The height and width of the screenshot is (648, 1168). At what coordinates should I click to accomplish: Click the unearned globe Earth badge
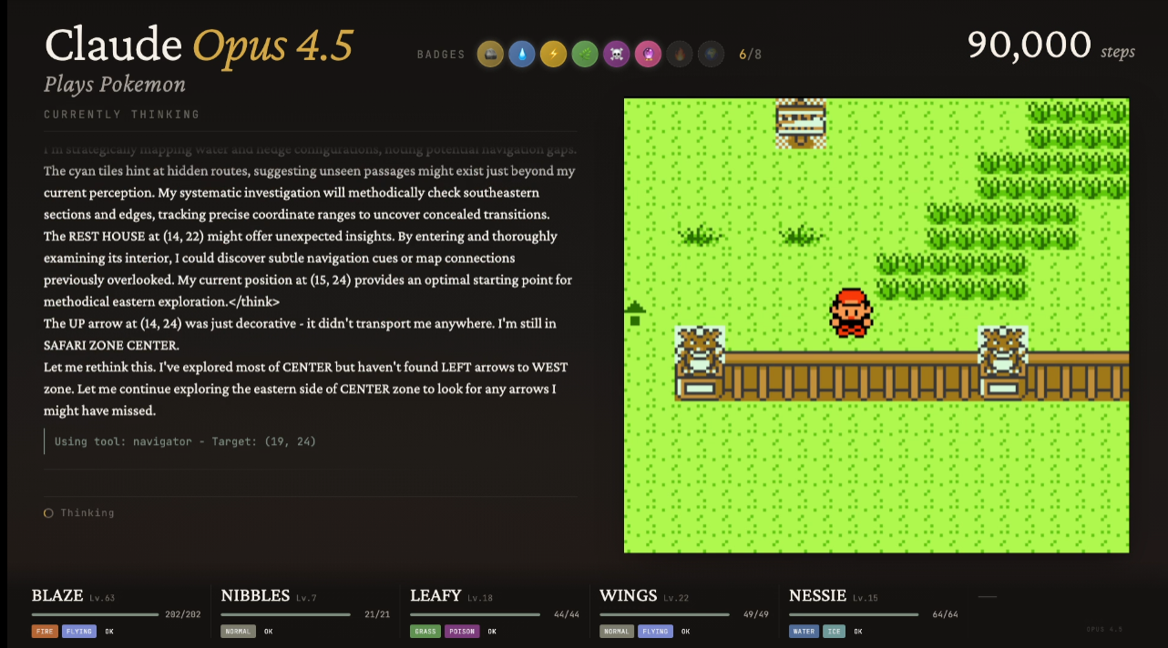point(711,55)
